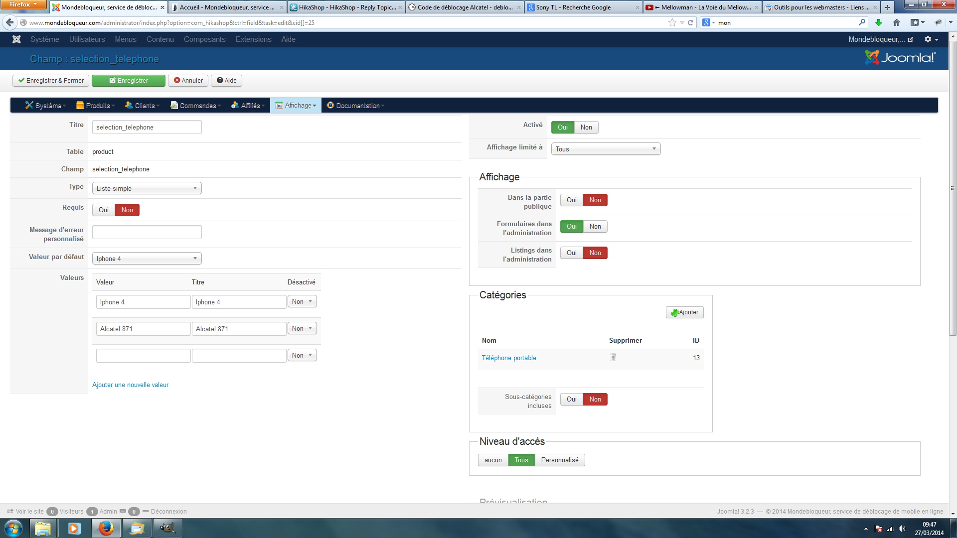Enable Sous-catégories incluses with Oui
Screen dimensions: 957x538
point(571,399)
